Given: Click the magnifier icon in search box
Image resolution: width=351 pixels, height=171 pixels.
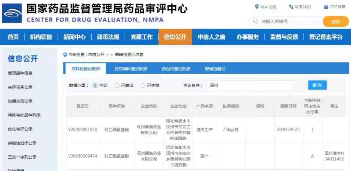Looking at the screenshot, I should coord(255,21).
